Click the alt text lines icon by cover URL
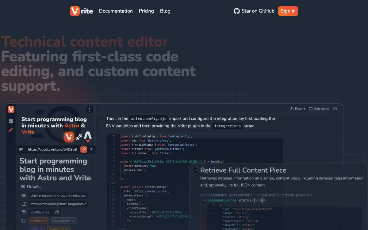 coord(21,149)
